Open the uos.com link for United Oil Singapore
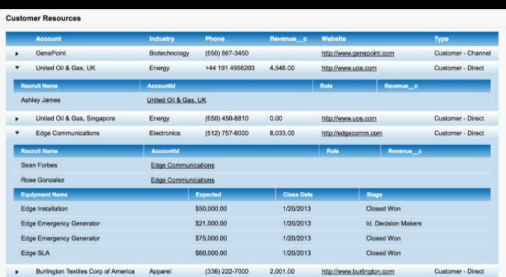The image size is (506, 277). 349,119
